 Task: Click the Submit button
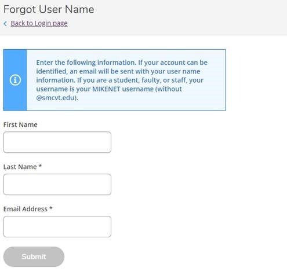pyautogui.click(x=34, y=256)
